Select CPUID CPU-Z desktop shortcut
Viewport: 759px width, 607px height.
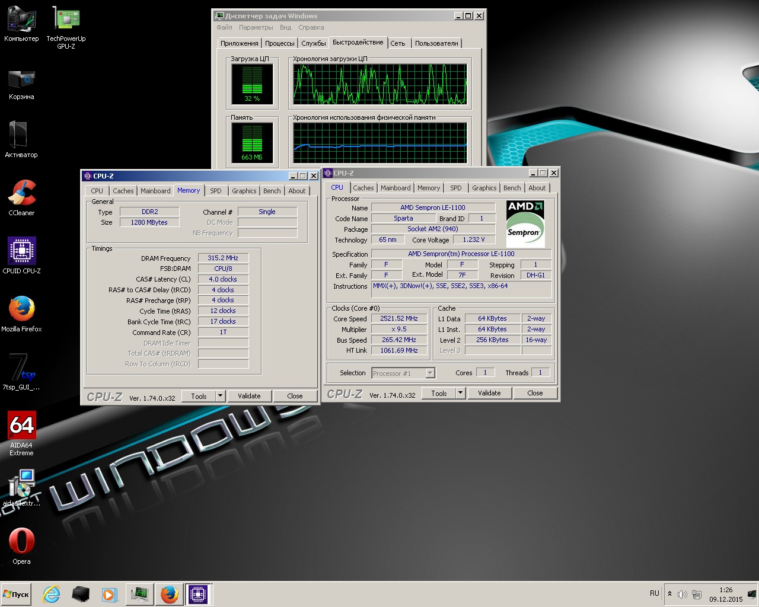[21, 255]
